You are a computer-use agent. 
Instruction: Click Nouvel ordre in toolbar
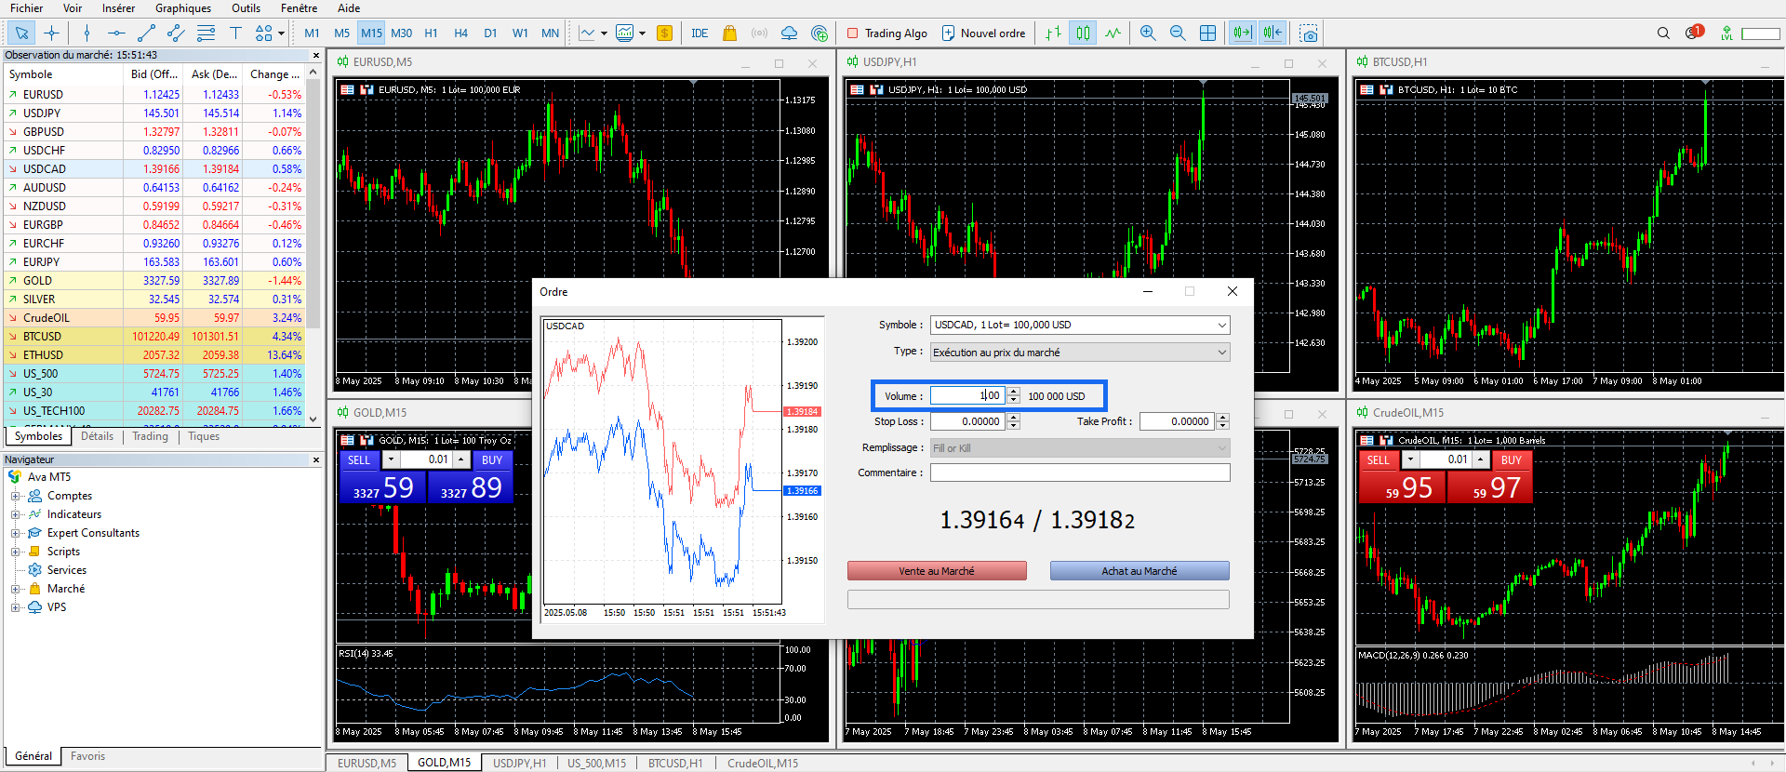click(983, 33)
